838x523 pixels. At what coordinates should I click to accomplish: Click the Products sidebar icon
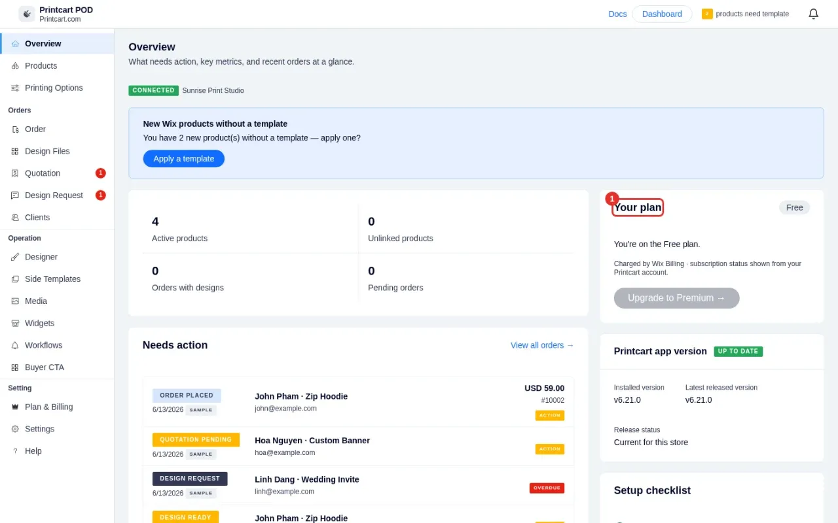click(15, 66)
